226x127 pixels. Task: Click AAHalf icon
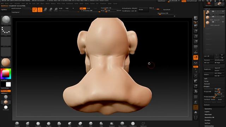point(196,42)
